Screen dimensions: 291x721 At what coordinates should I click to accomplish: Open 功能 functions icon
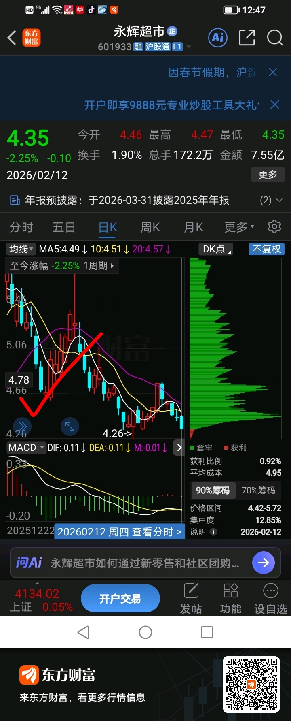click(x=230, y=598)
